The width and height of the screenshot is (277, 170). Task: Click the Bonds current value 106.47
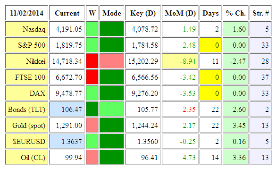(x=67, y=109)
